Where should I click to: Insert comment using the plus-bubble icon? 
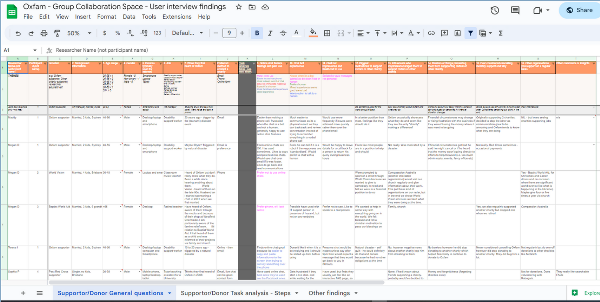click(x=444, y=33)
